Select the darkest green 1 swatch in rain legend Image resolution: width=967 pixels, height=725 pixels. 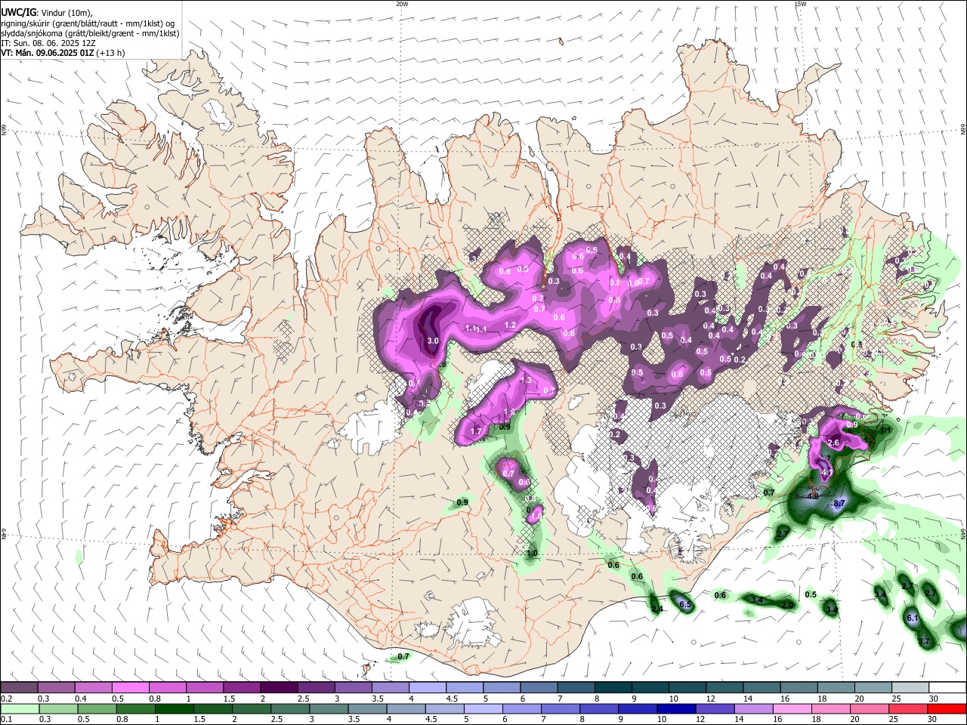pyautogui.click(x=174, y=708)
